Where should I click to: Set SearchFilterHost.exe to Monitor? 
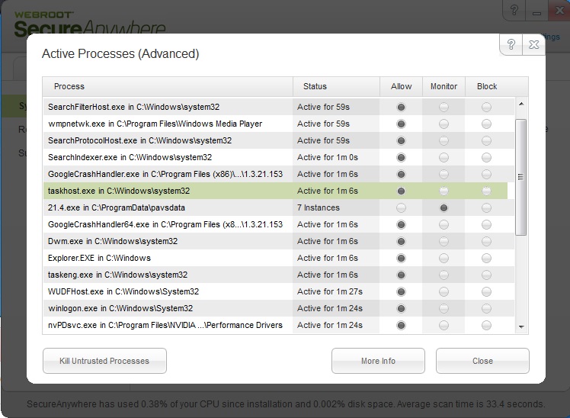444,108
